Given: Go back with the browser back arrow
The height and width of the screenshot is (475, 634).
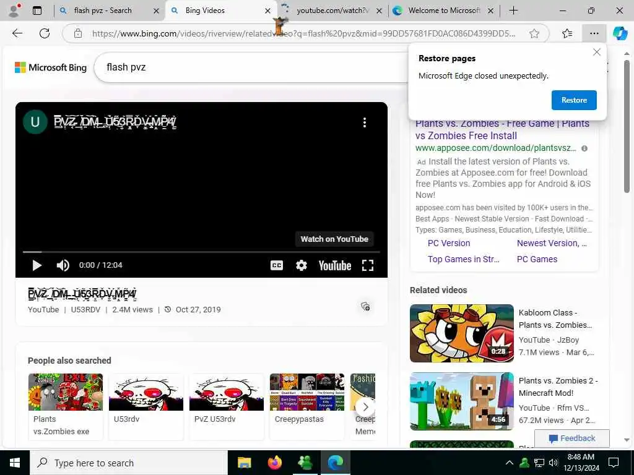Looking at the screenshot, I should point(17,33).
